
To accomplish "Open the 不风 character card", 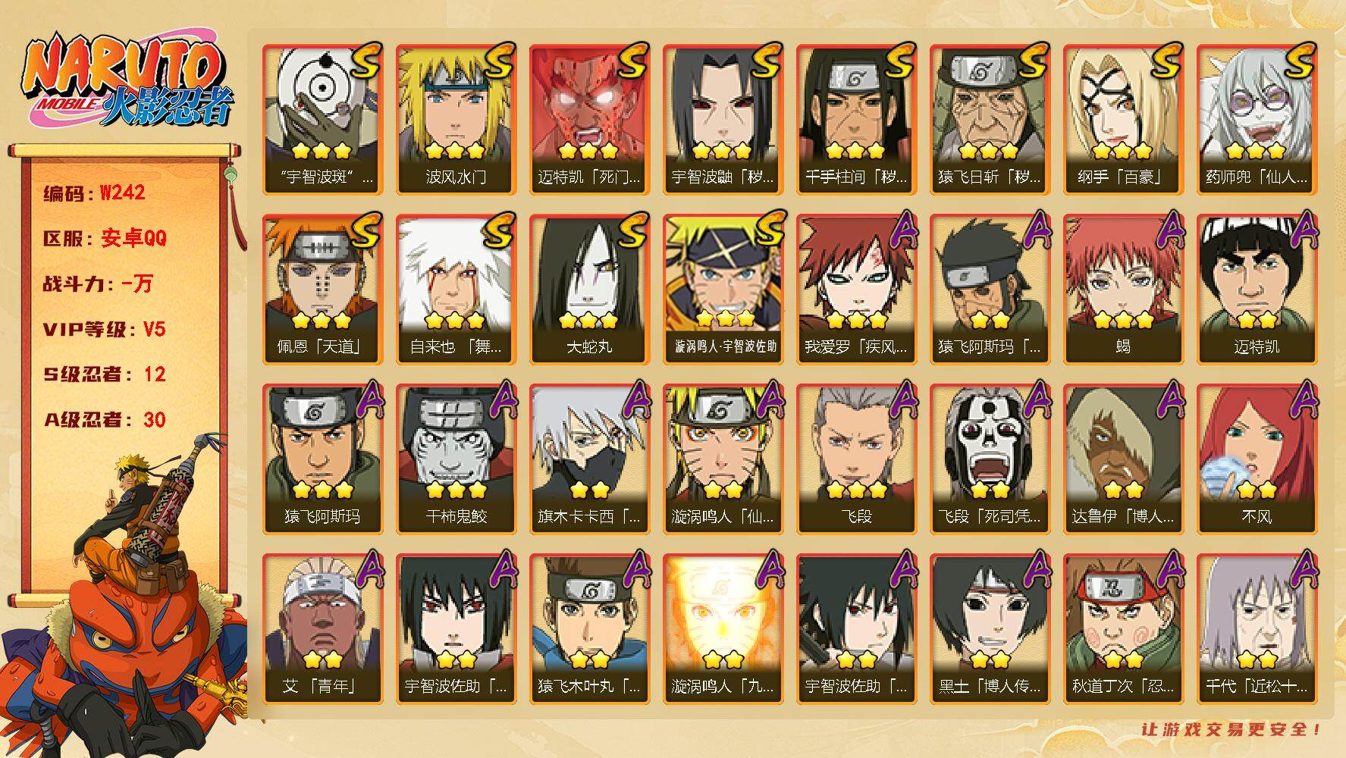I will click(x=1257, y=459).
